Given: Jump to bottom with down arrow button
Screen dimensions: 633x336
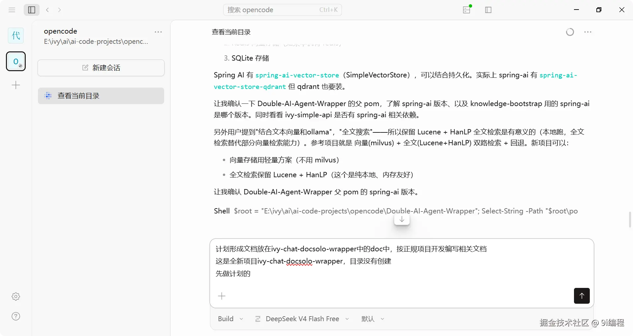Looking at the screenshot, I should 402,219.
